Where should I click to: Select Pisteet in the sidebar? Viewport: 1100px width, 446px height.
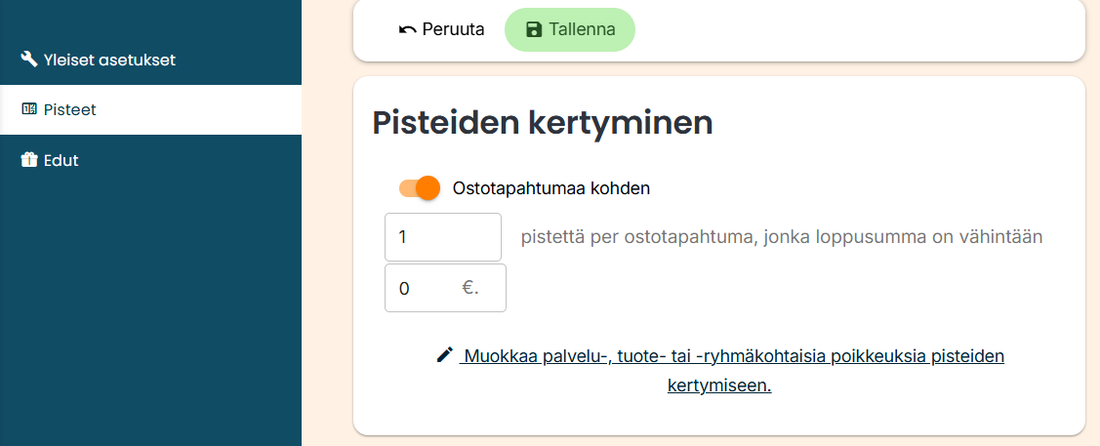pyautogui.click(x=70, y=110)
